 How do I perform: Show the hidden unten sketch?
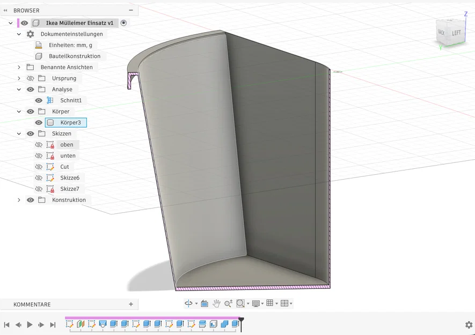39,155
